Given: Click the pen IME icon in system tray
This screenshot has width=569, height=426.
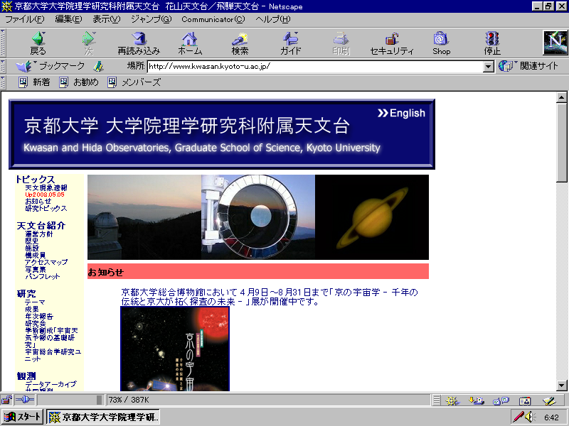Looking at the screenshot, I should click(518, 417).
